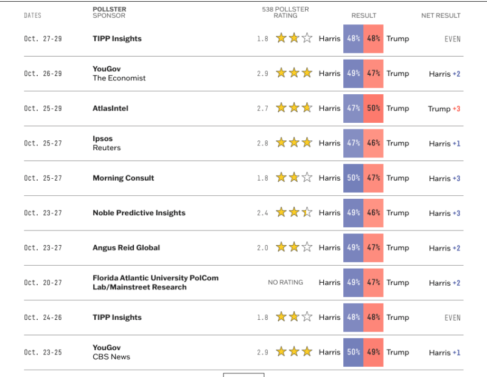The width and height of the screenshot is (487, 377).
Task: Click the stars for the TIPP Insights Oct. 27-29 poll
Action: [x=293, y=38]
